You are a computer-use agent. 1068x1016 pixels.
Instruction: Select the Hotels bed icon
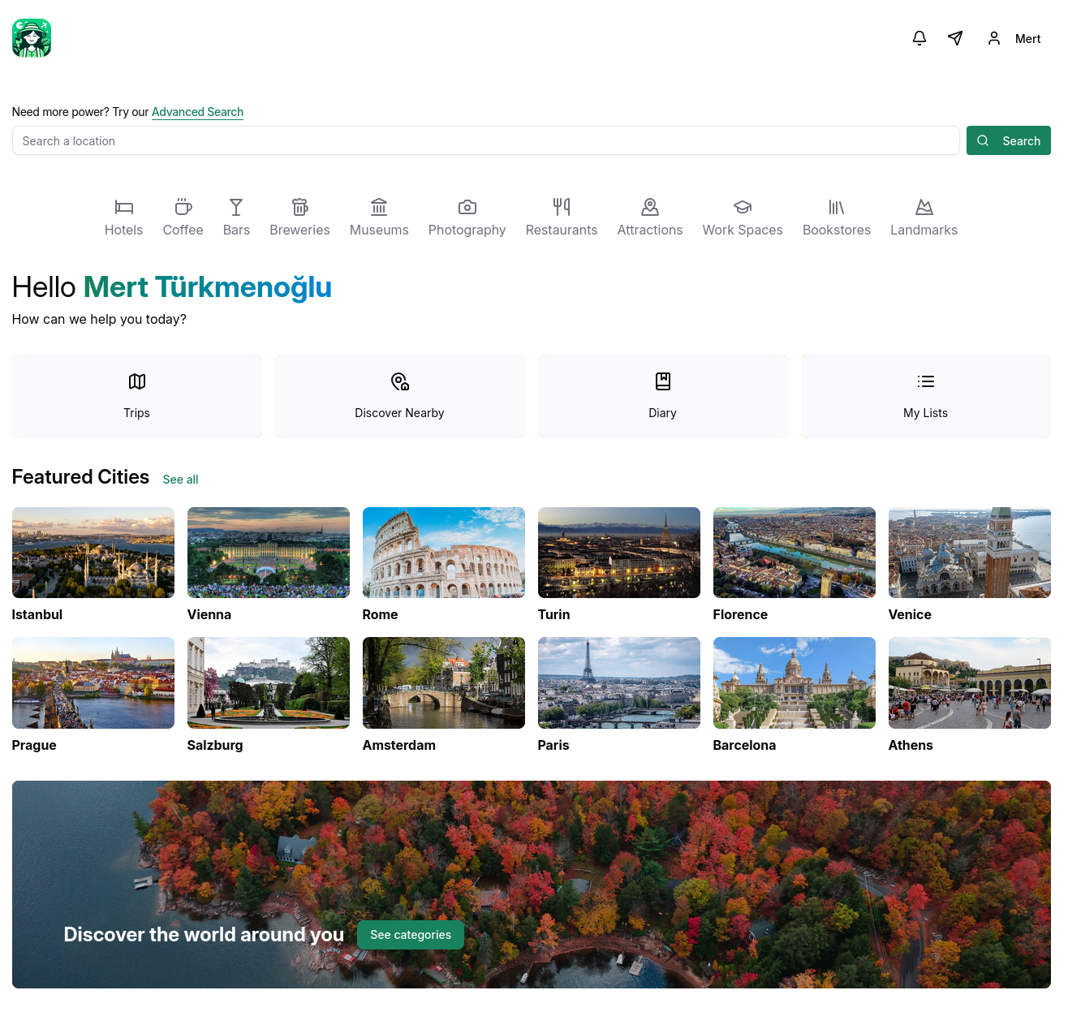point(124,207)
